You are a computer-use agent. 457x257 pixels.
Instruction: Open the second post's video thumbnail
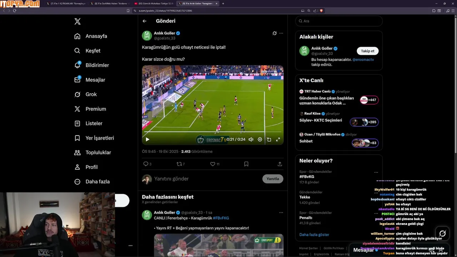219,245
